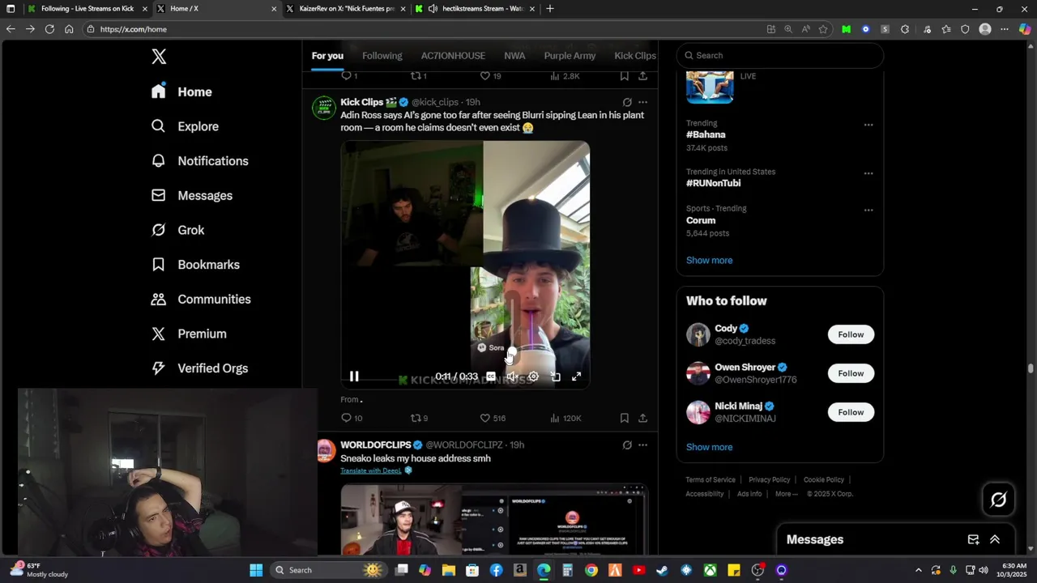Expand the Messages drawer

(995, 539)
